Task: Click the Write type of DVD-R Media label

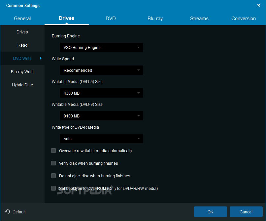Action: 75,127
